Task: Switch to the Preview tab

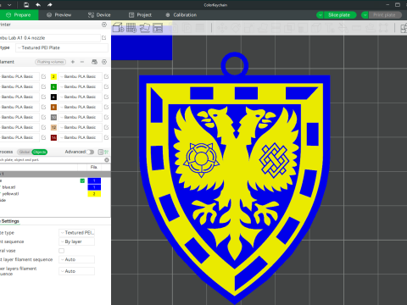Action: coord(59,15)
